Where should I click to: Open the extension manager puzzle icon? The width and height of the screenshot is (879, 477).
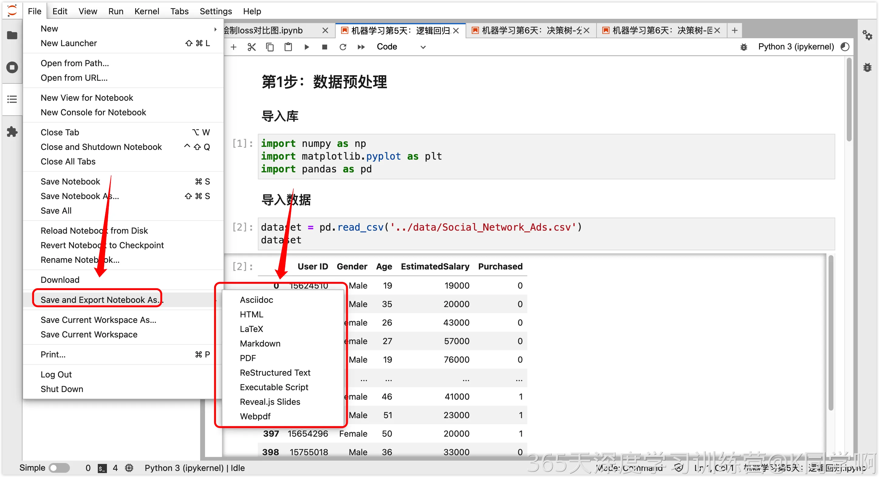12,132
